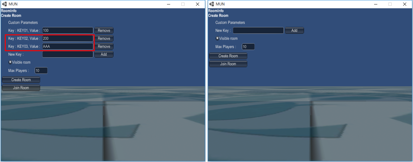Click the Unity icon in right MUN window title bar
This screenshot has height=162, width=413.
pyautogui.click(x=212, y=4)
